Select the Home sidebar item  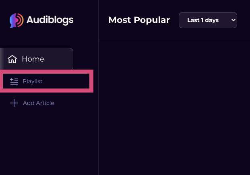(37, 59)
